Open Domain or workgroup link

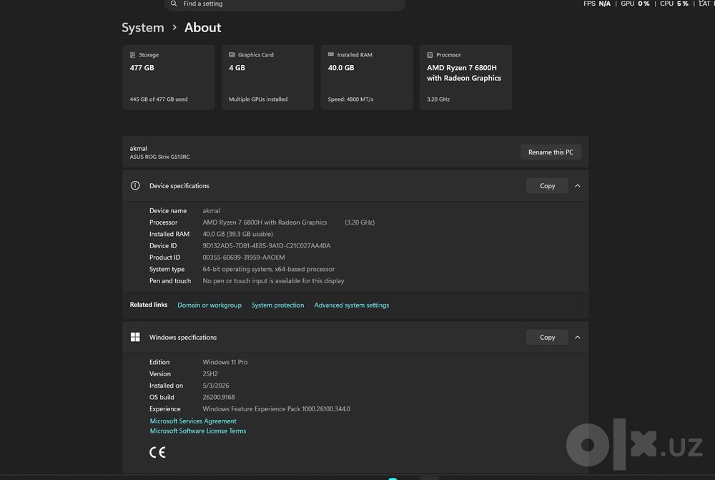pyautogui.click(x=209, y=305)
